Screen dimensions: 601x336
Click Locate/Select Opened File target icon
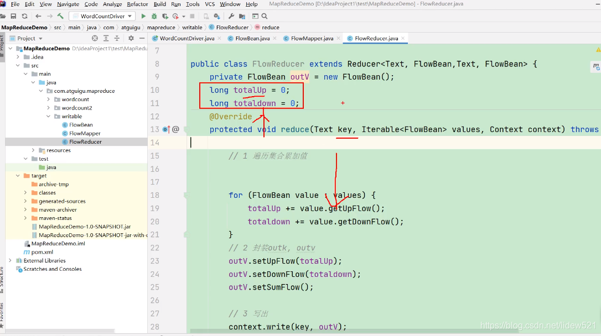coord(95,38)
